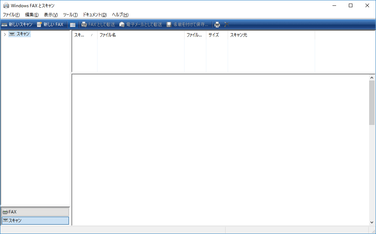The image size is (376, 234).
Task: Open the 編集(E) menu
Action: tap(32, 15)
